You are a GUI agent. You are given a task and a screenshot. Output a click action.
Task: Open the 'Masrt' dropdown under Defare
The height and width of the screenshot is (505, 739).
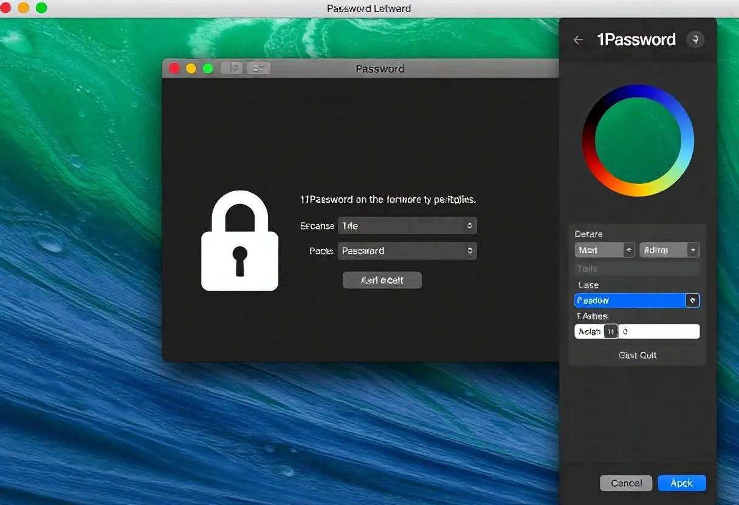(605, 250)
